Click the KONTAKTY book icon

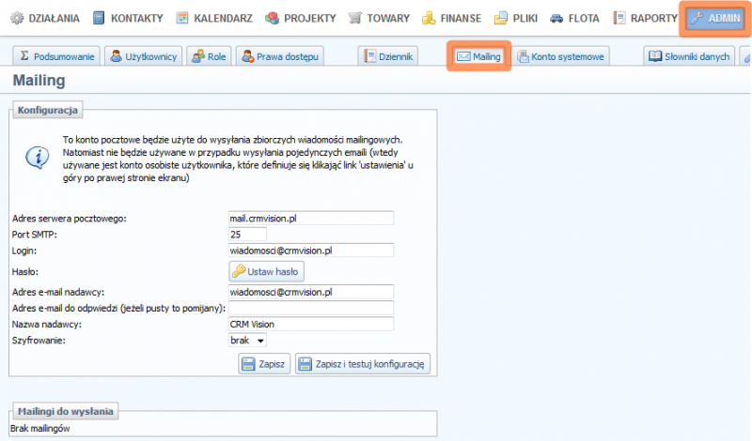click(x=99, y=18)
